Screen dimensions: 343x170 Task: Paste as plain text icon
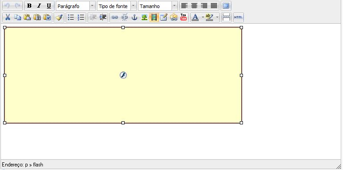coord(37,17)
